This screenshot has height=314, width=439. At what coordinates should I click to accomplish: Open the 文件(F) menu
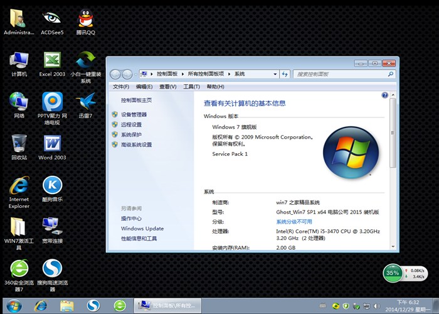coord(121,87)
